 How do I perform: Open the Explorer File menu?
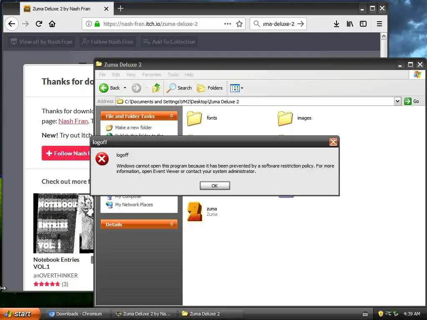(x=102, y=75)
